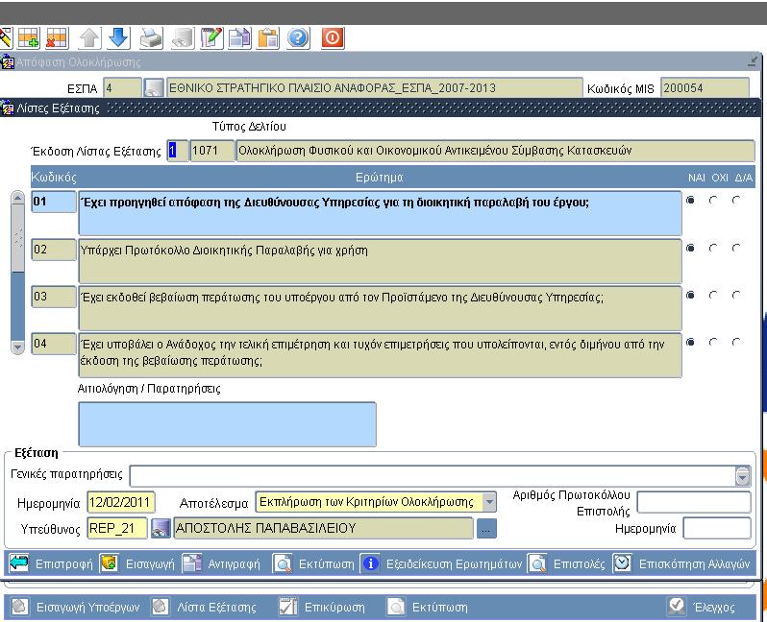Select ΝΑΙ for question 03
This screenshot has height=622, width=767.
point(691,295)
